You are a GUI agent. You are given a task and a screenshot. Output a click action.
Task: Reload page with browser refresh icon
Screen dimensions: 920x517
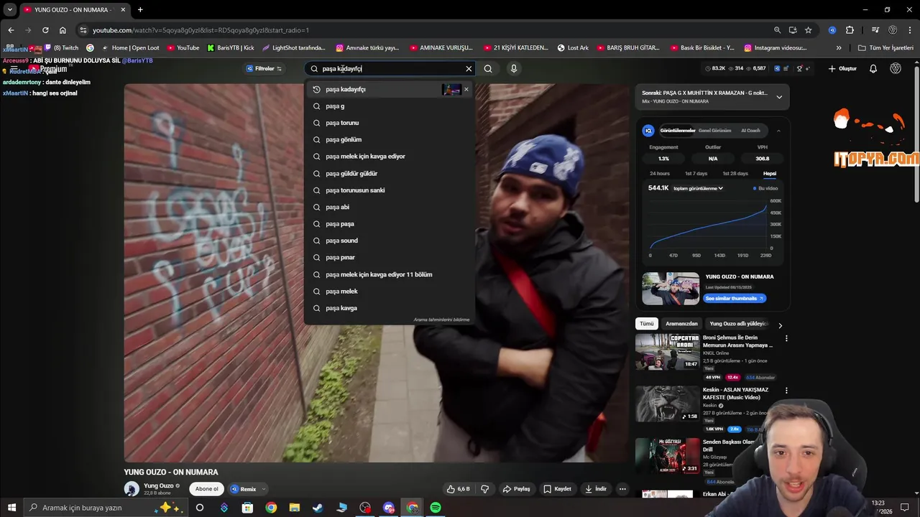(45, 30)
